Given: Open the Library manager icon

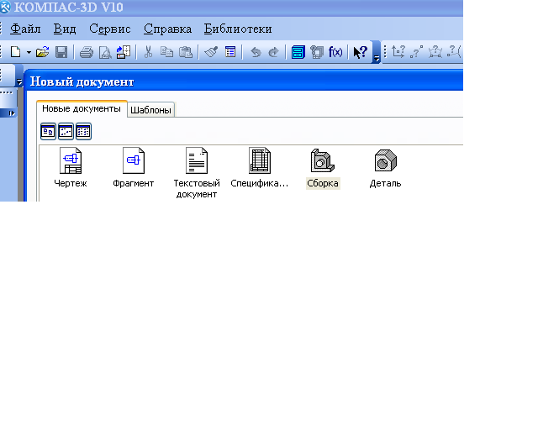Looking at the screenshot, I should coord(317,52).
